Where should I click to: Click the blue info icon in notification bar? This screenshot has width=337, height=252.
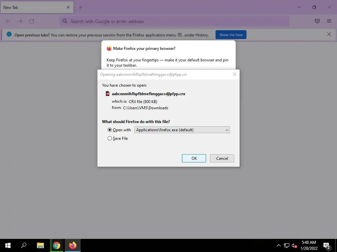9,34
